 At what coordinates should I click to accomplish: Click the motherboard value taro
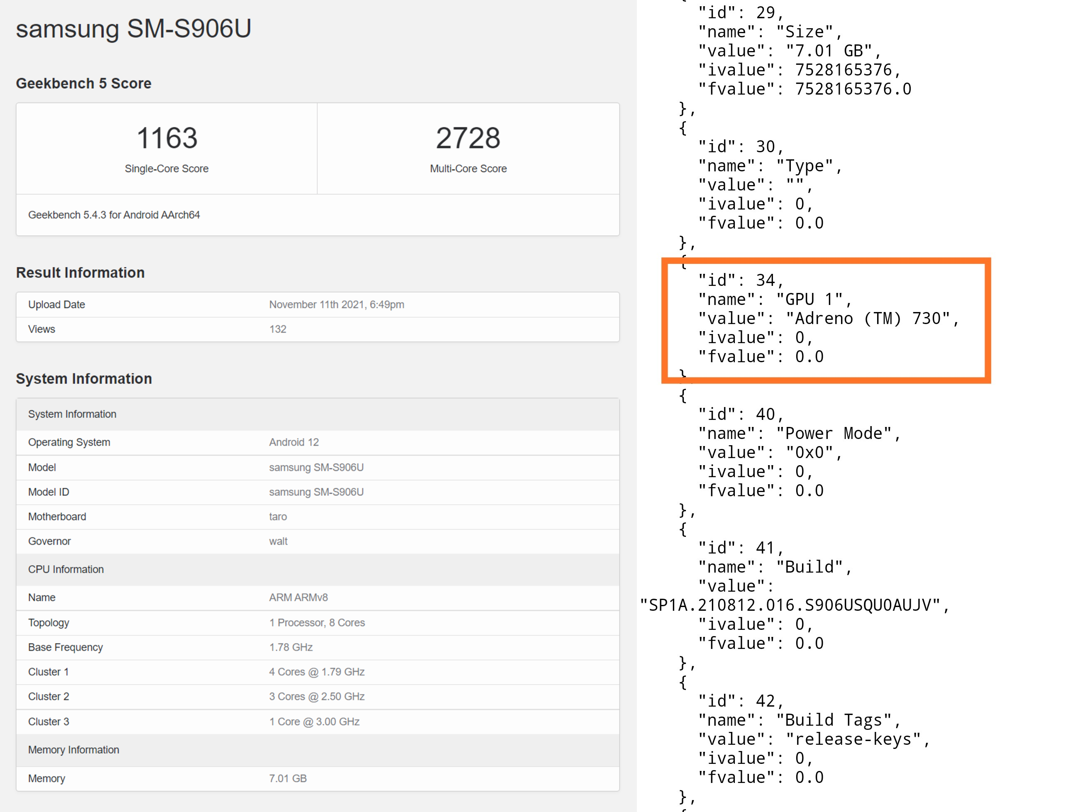[x=278, y=517]
